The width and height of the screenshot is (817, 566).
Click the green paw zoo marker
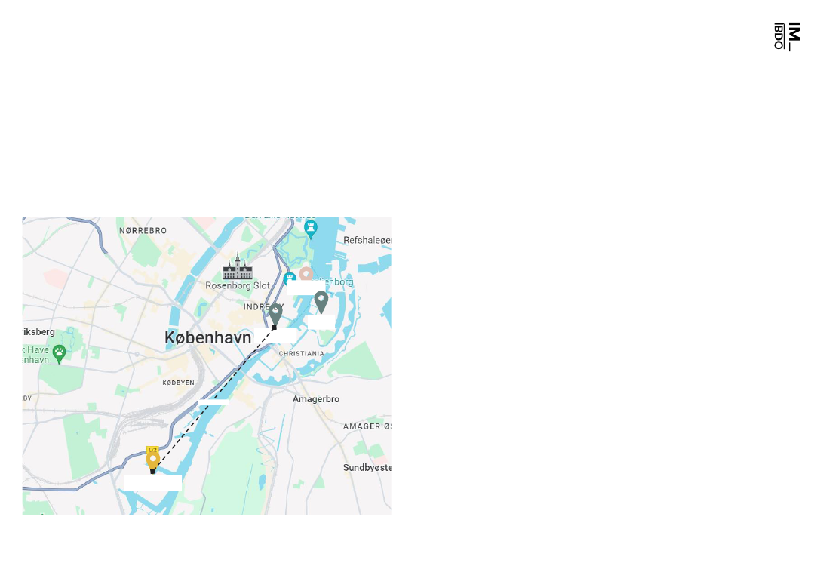[60, 355]
